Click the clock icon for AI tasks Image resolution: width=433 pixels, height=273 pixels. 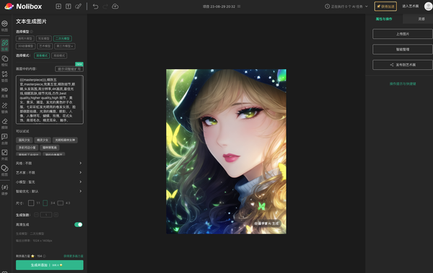tap(327, 6)
